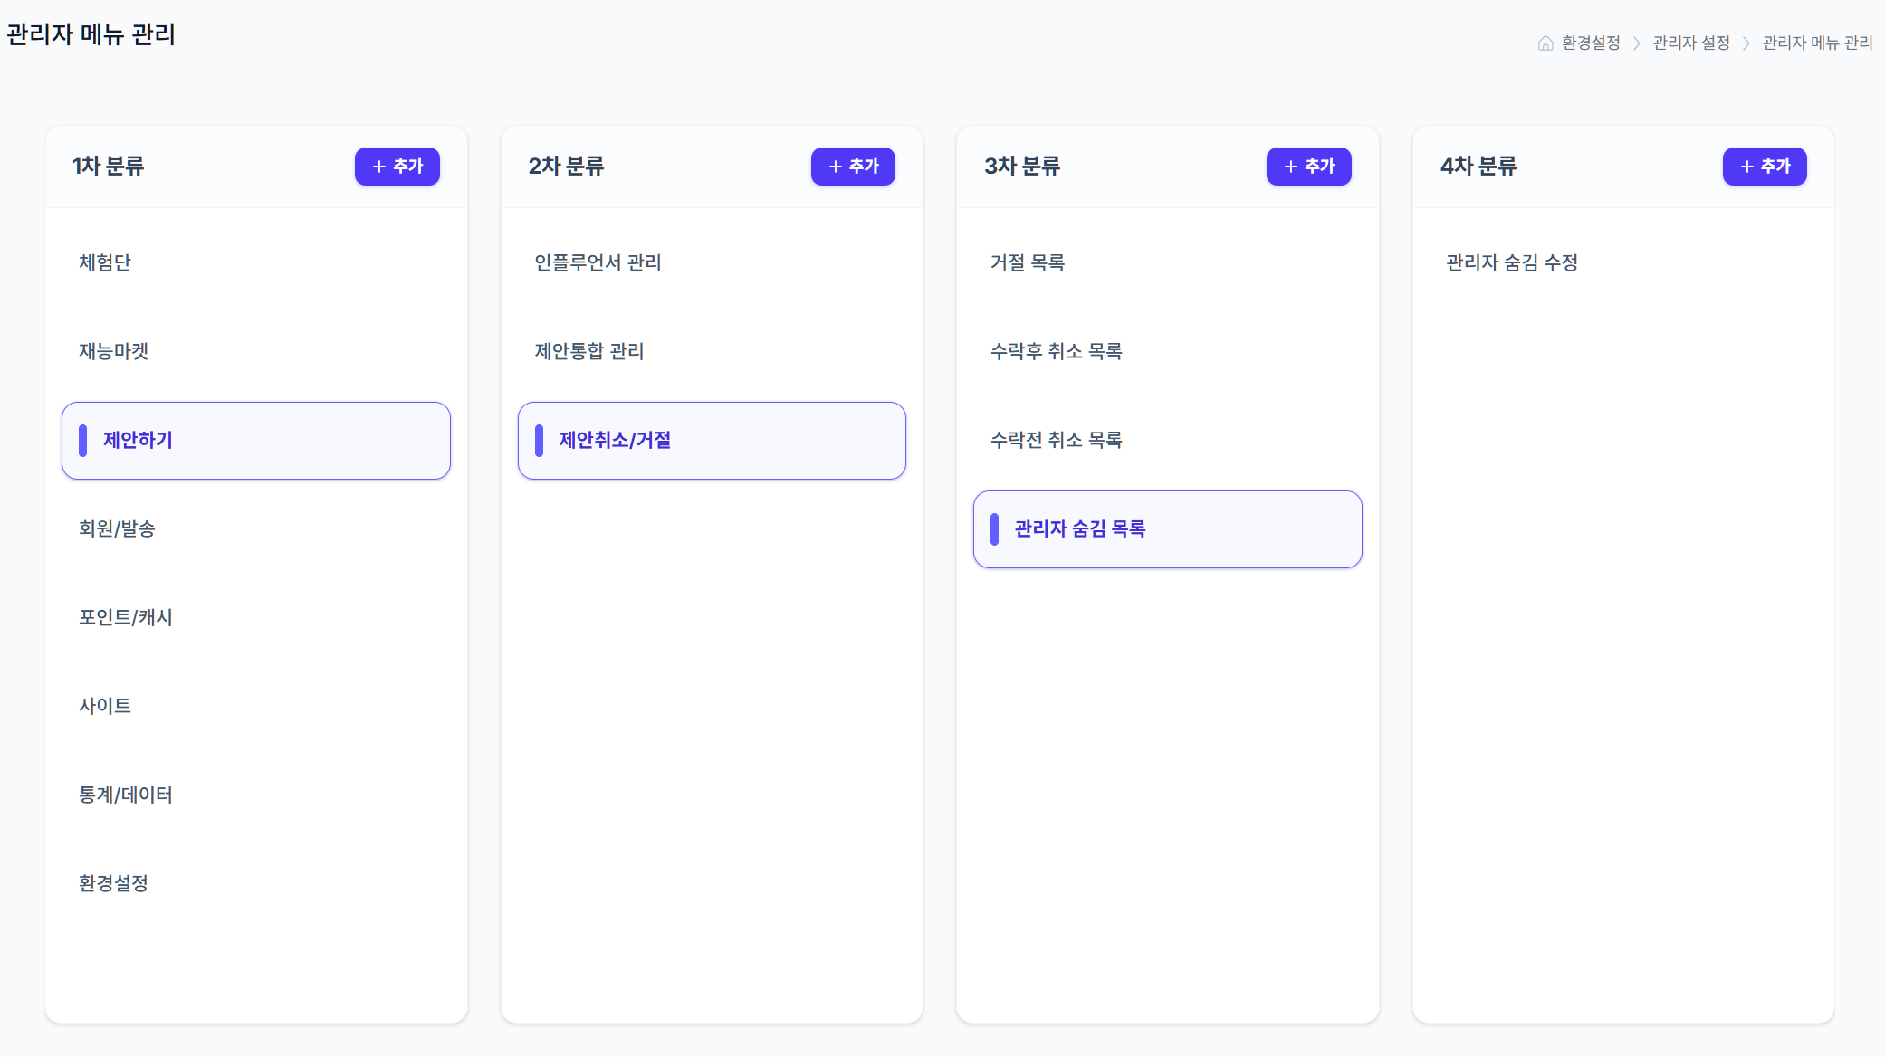Open 관리자 설정 breadcrumb link
The width and height of the screenshot is (1885, 1057).
(1689, 43)
